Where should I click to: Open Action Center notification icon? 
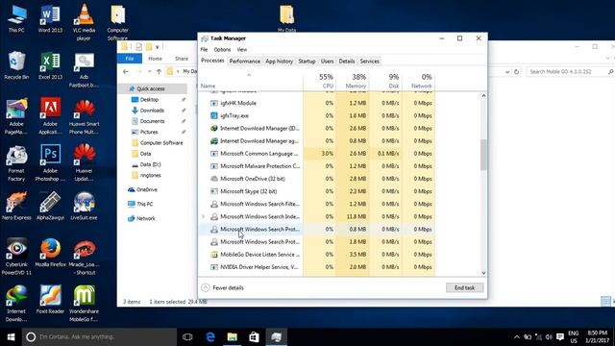tap(560, 337)
